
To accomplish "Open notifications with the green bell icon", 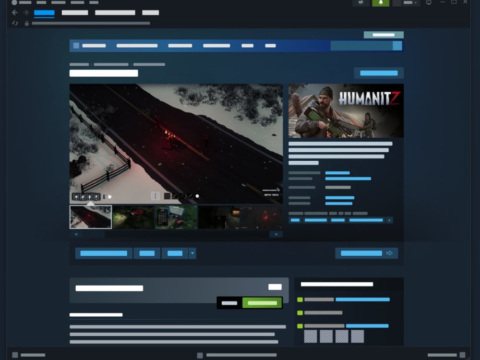I will pyautogui.click(x=381, y=2).
